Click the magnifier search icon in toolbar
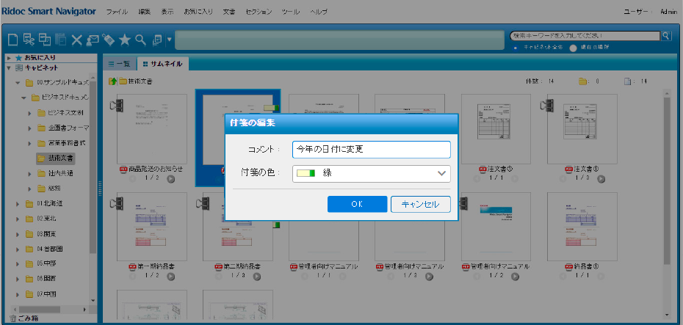Image resolution: width=683 pixels, height=325 pixels. click(x=140, y=40)
